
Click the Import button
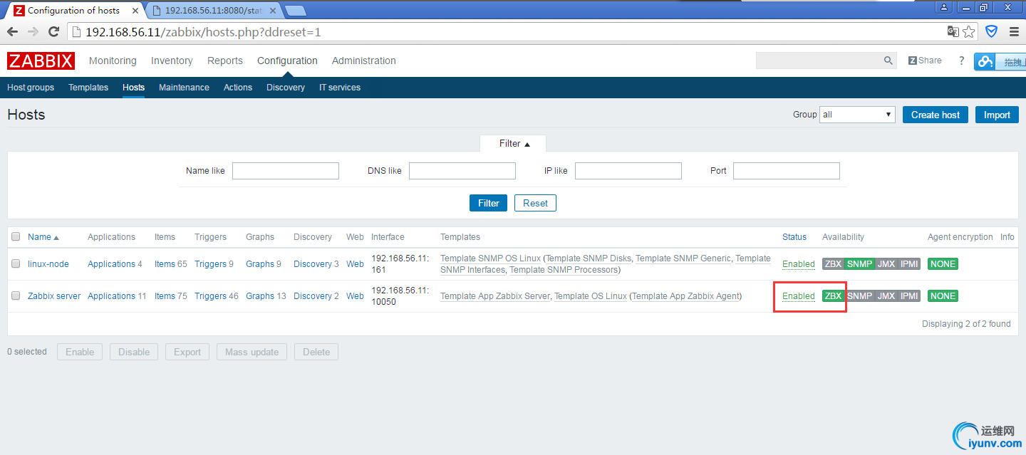point(997,115)
